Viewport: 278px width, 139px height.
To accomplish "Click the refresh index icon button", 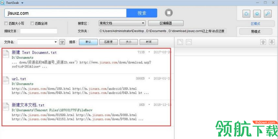I will point(246,14).
